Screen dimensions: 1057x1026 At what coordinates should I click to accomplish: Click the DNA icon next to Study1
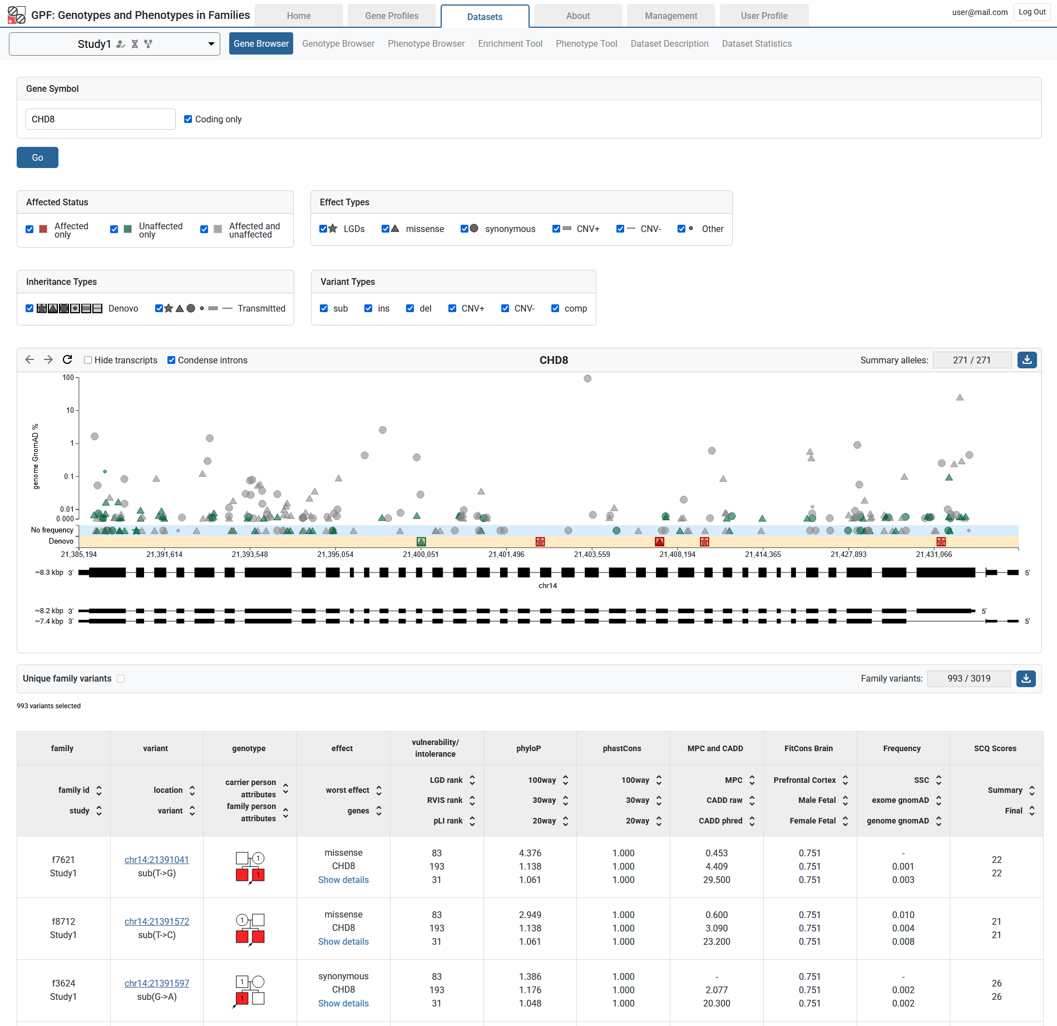[x=135, y=44]
